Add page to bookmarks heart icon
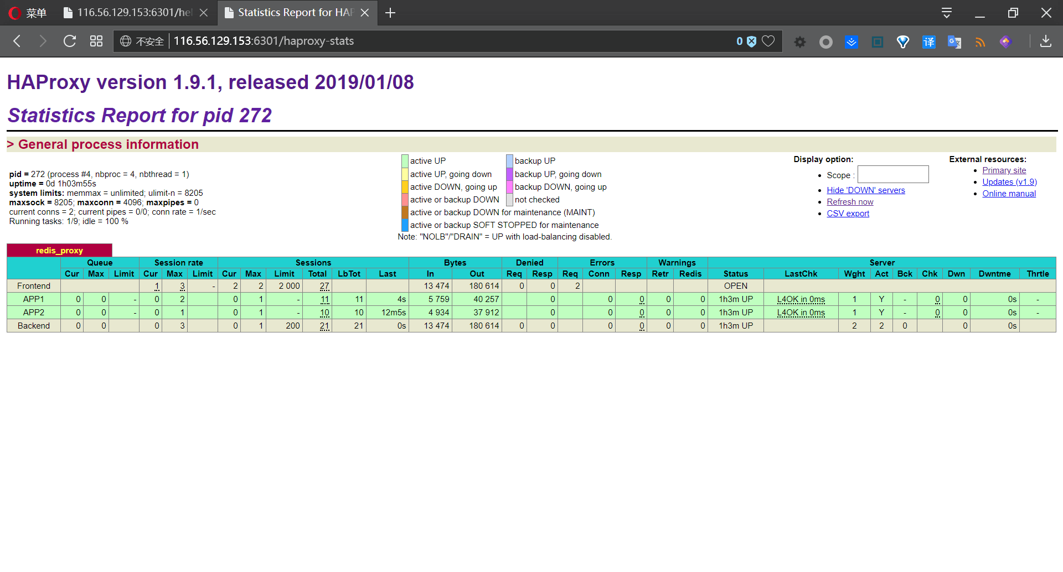 (x=768, y=41)
